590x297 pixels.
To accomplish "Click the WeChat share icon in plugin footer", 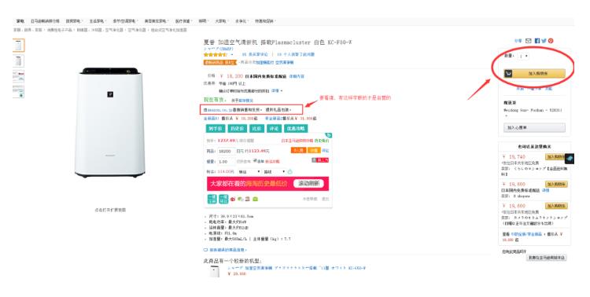I will (x=241, y=199).
